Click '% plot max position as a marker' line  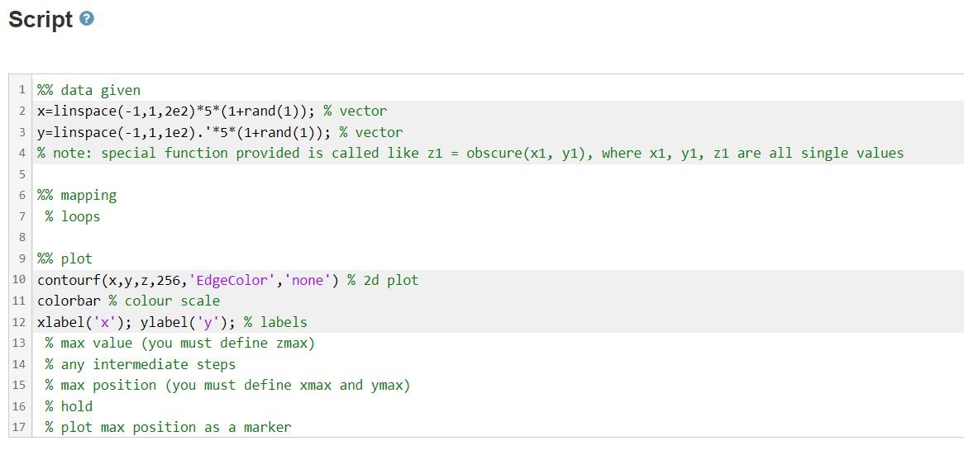tap(168, 428)
